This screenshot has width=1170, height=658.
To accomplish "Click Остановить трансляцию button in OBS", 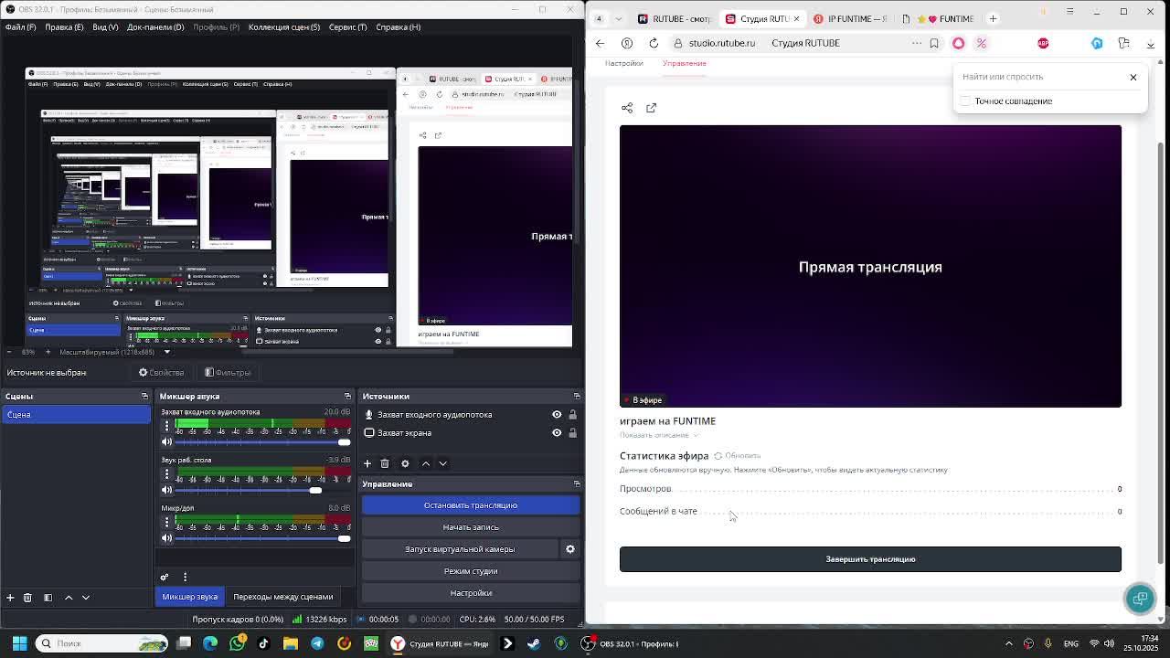I will (471, 505).
